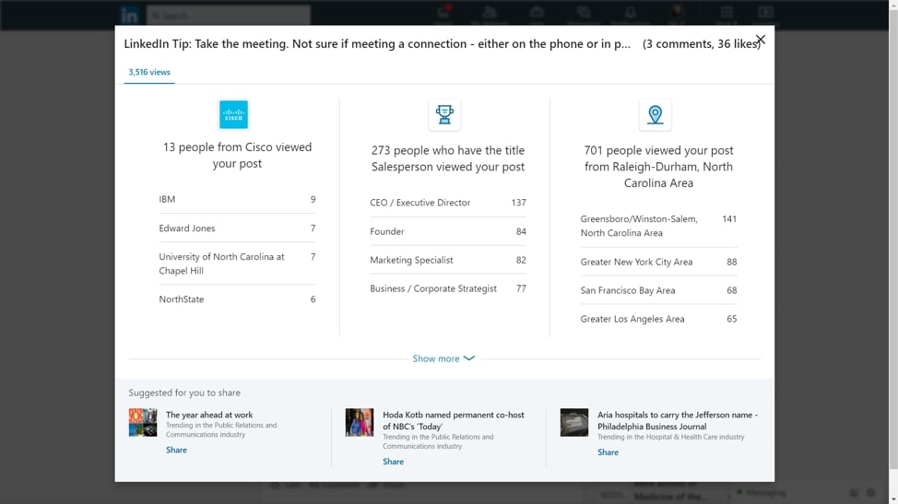Click '701 people viewed your post' heading
Screen dimensions: 898x504
pos(658,167)
